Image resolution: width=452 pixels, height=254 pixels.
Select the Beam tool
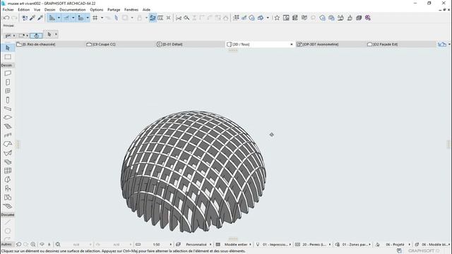(x=8, y=109)
